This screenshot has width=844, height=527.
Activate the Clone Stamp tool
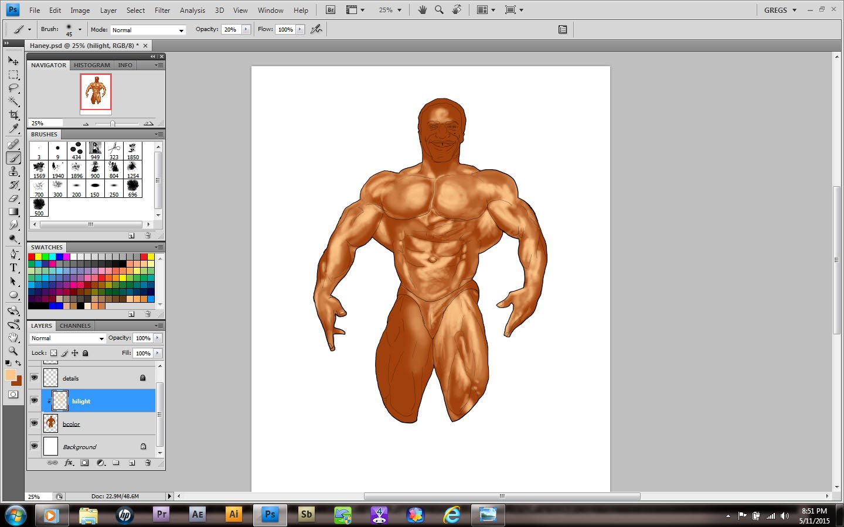[x=13, y=172]
